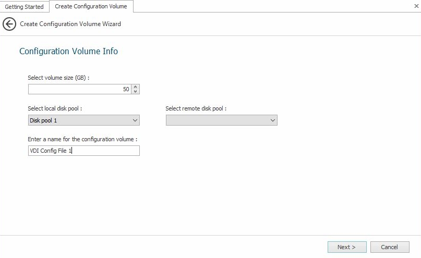Decrease volume size with the down arrow
Viewport: 421px width, 258px height.
tap(136, 92)
